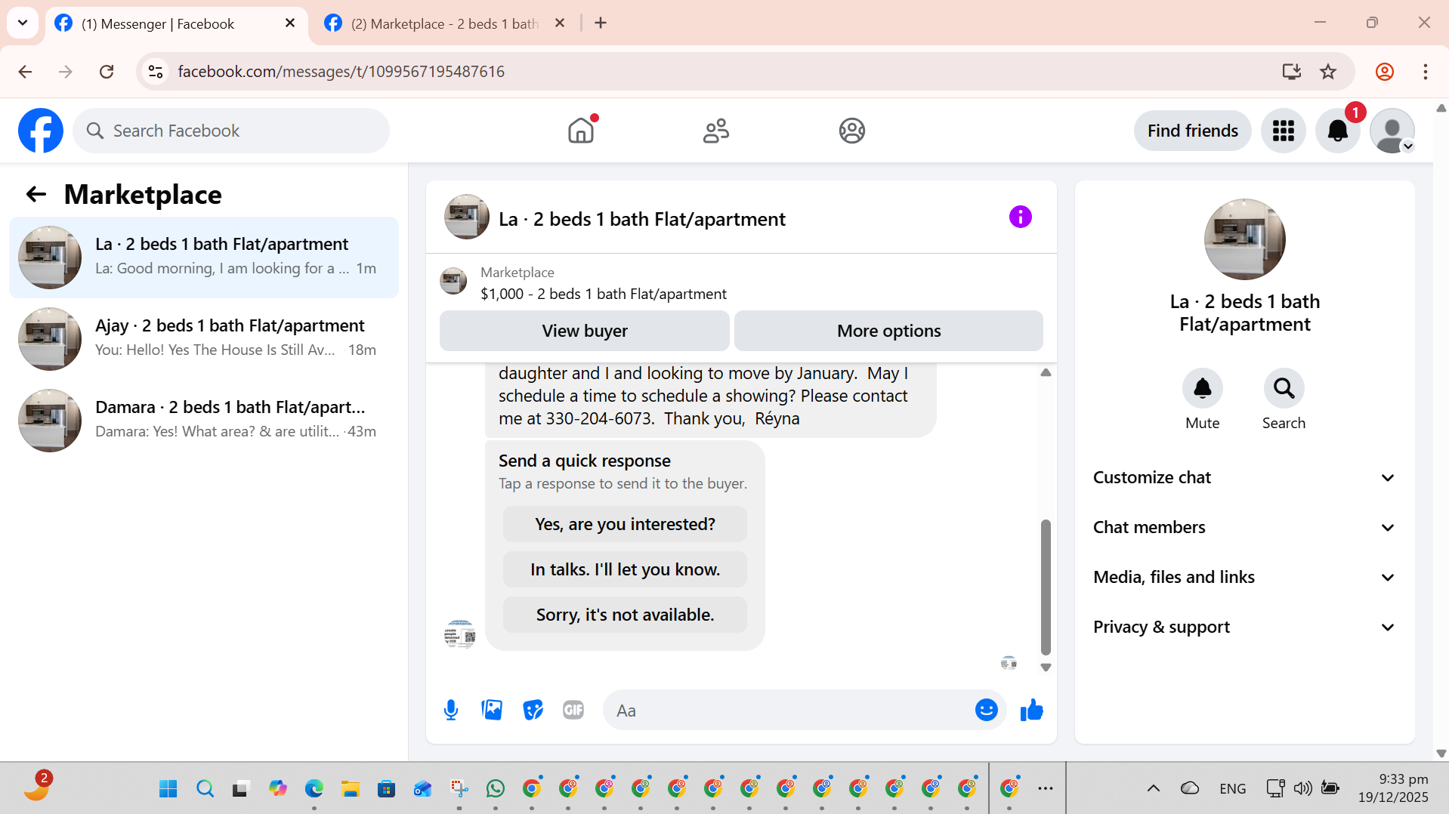Screen dimensions: 1449x814
Task: Click More options button
Action: 888,331
